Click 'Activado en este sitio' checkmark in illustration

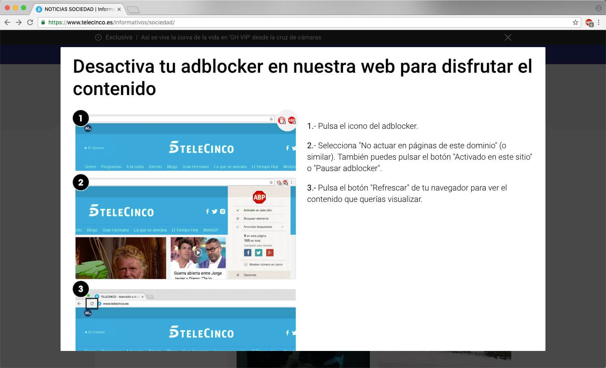click(238, 210)
